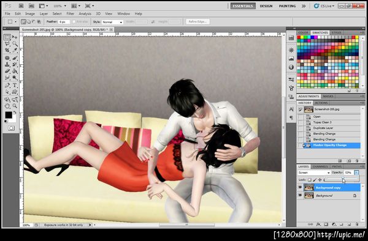368x241 pixels.
Task: Select the Pen tool
Action: click(7, 85)
